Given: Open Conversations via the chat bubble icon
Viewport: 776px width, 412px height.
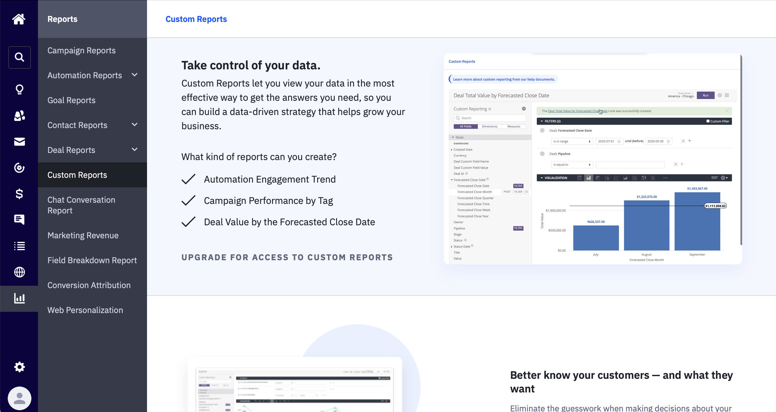Looking at the screenshot, I should 19,220.
